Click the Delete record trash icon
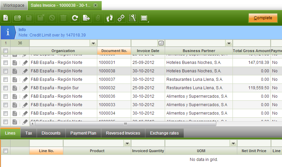 [63, 18]
